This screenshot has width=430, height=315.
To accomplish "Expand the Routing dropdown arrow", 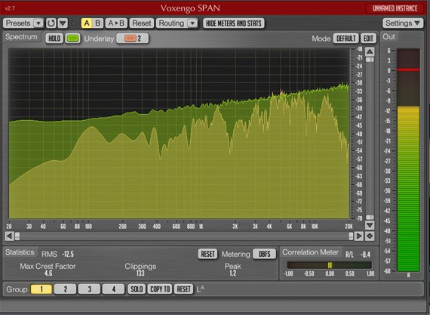I will [x=193, y=23].
